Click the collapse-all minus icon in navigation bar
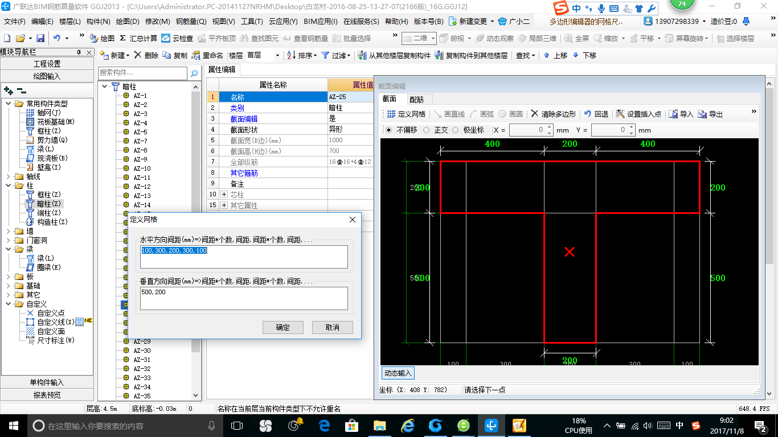 21,90
